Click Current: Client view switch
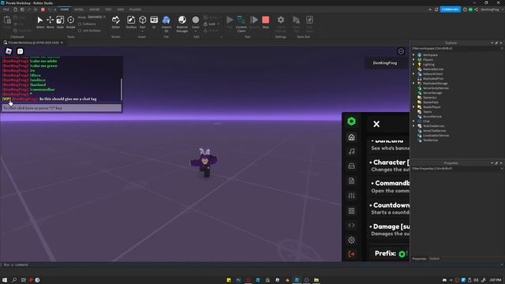505x284 pixels. coord(241,24)
